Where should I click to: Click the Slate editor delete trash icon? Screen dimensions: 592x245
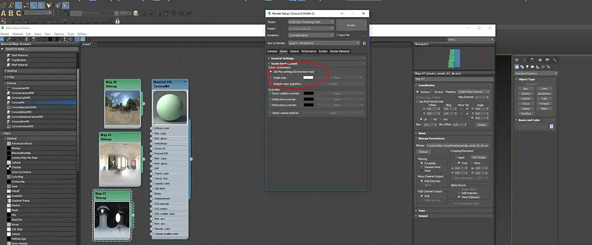(x=27, y=39)
